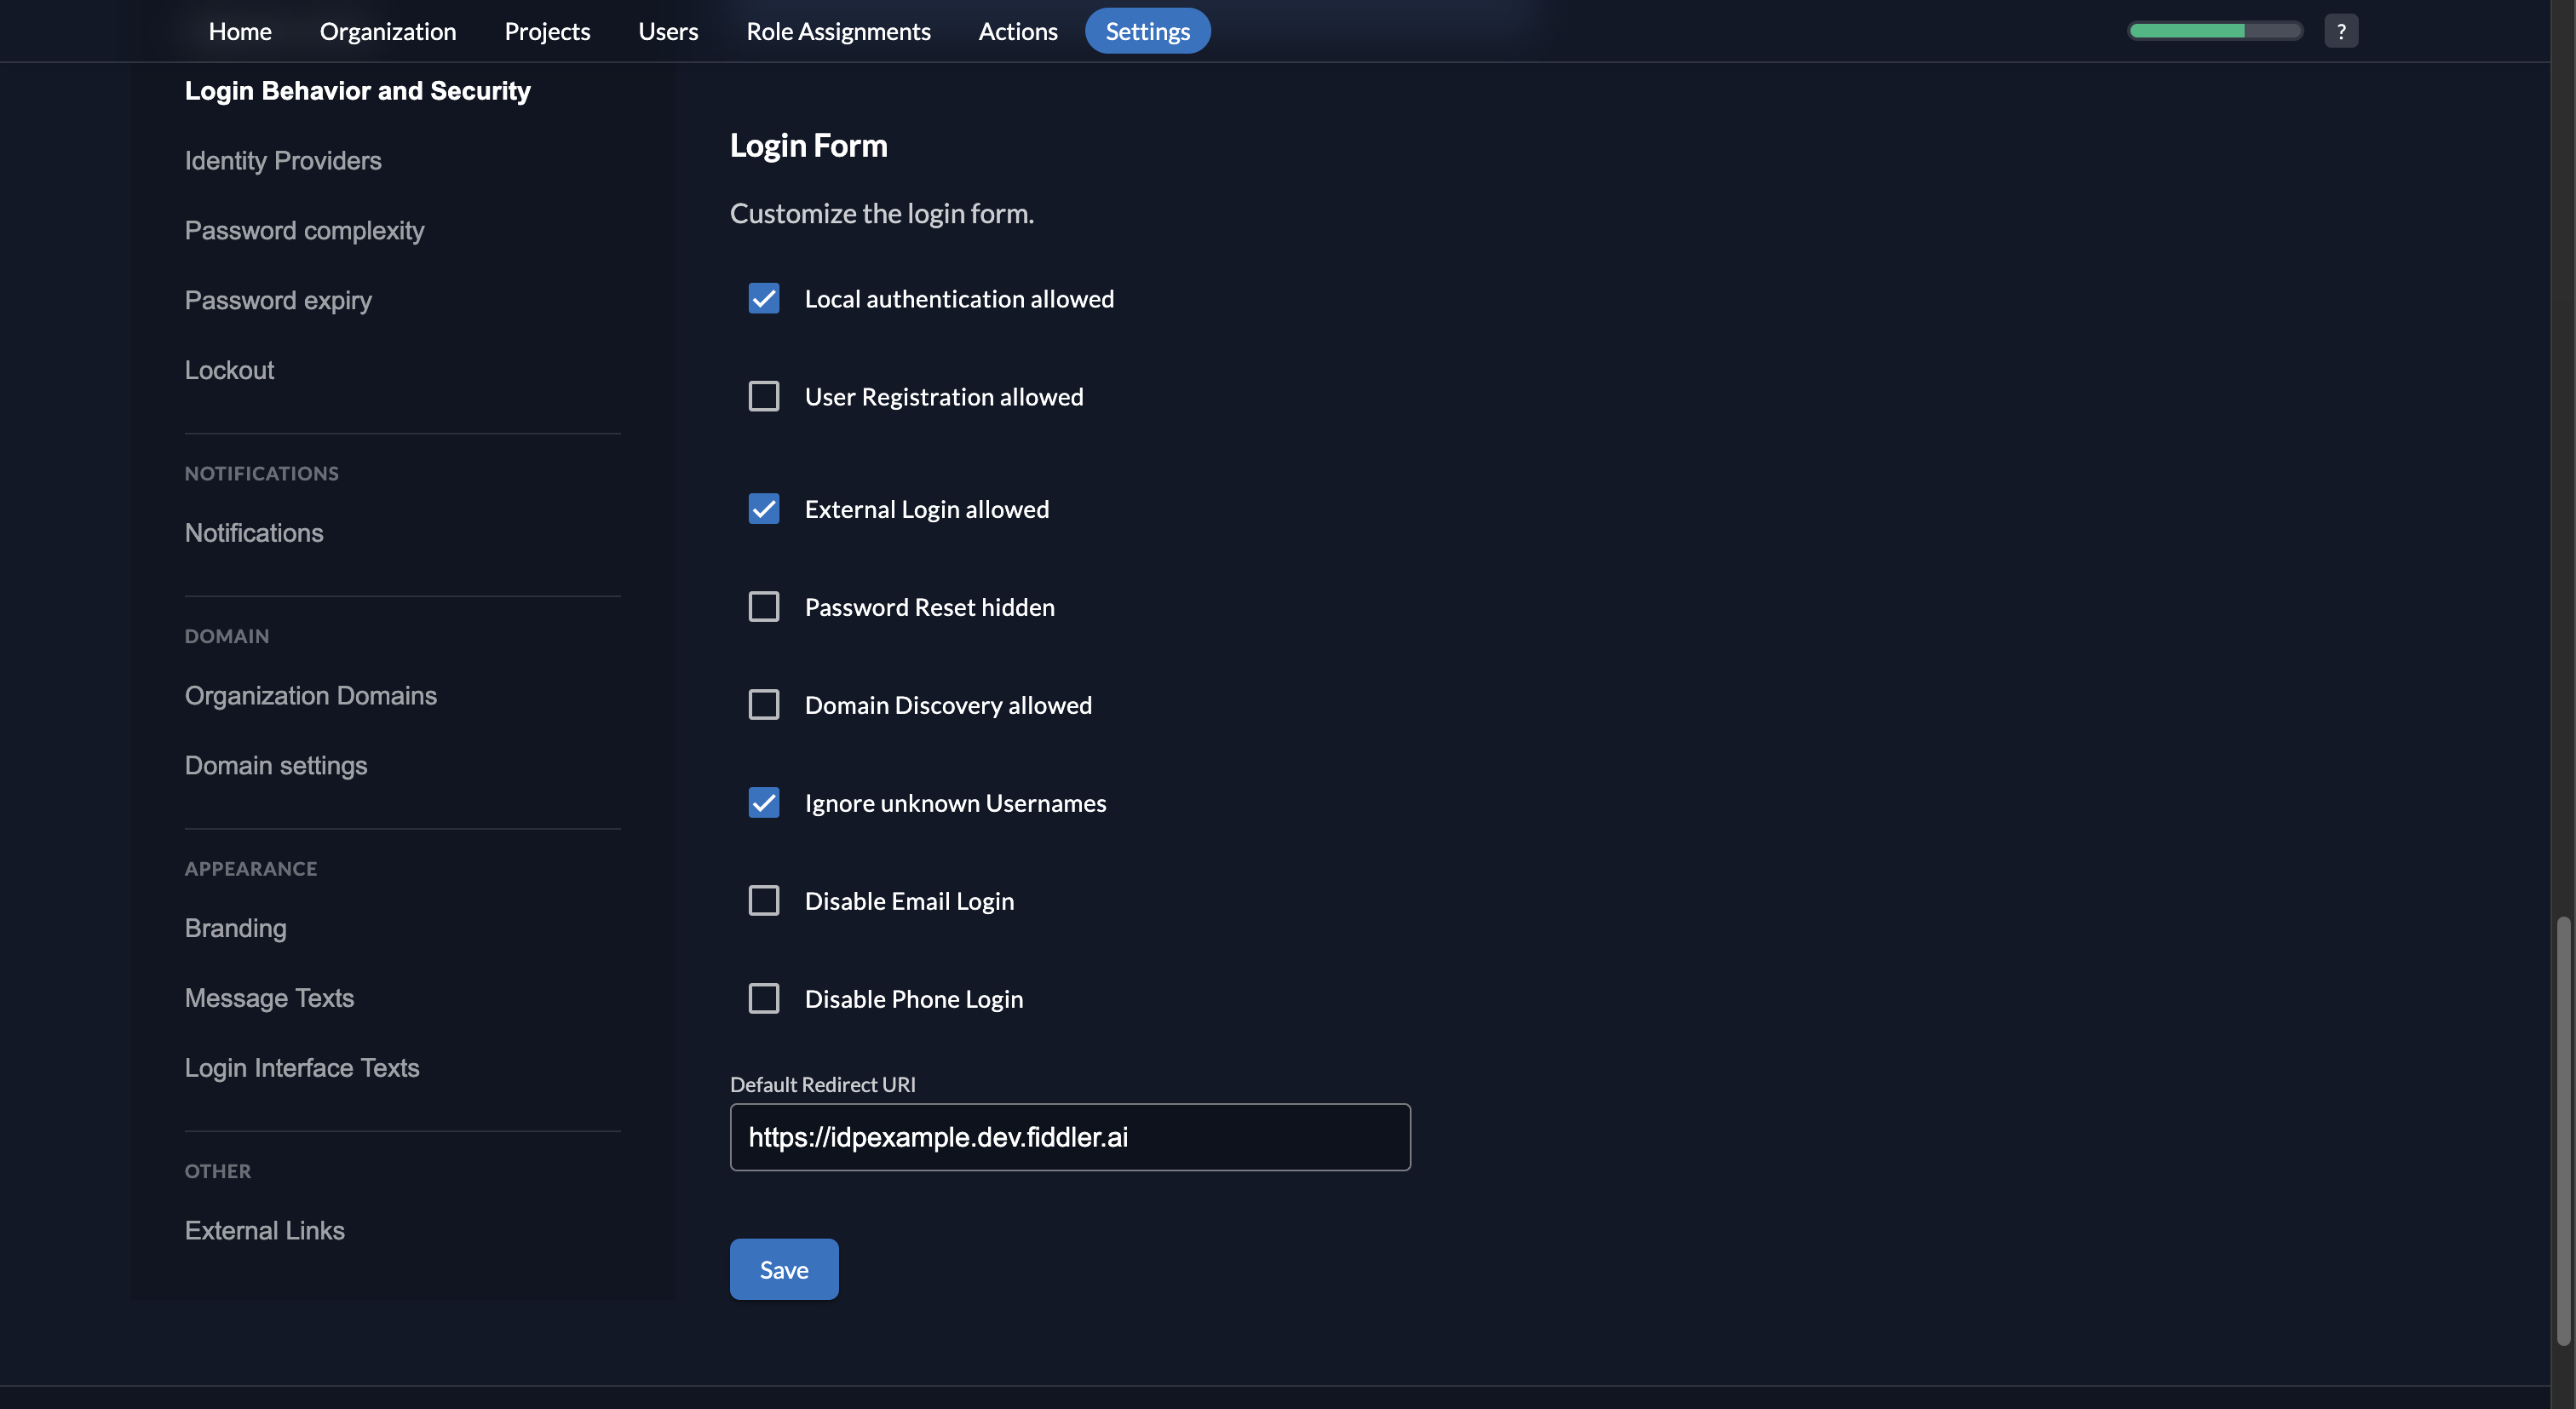Screen dimensions: 2576x1409
Task: Open External Links settings
Action: tap(264, 1230)
